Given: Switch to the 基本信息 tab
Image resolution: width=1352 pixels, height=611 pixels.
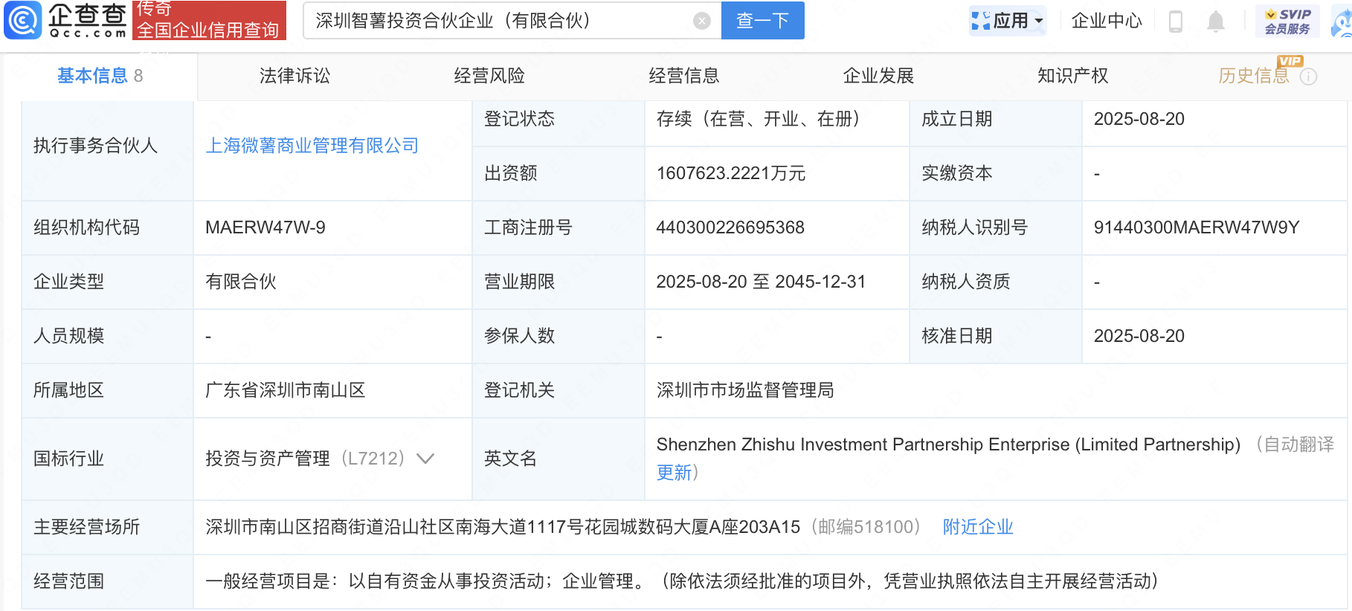Looking at the screenshot, I should [100, 76].
